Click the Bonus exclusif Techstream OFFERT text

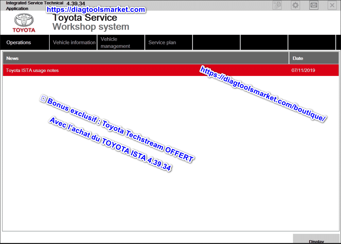pyautogui.click(x=117, y=129)
